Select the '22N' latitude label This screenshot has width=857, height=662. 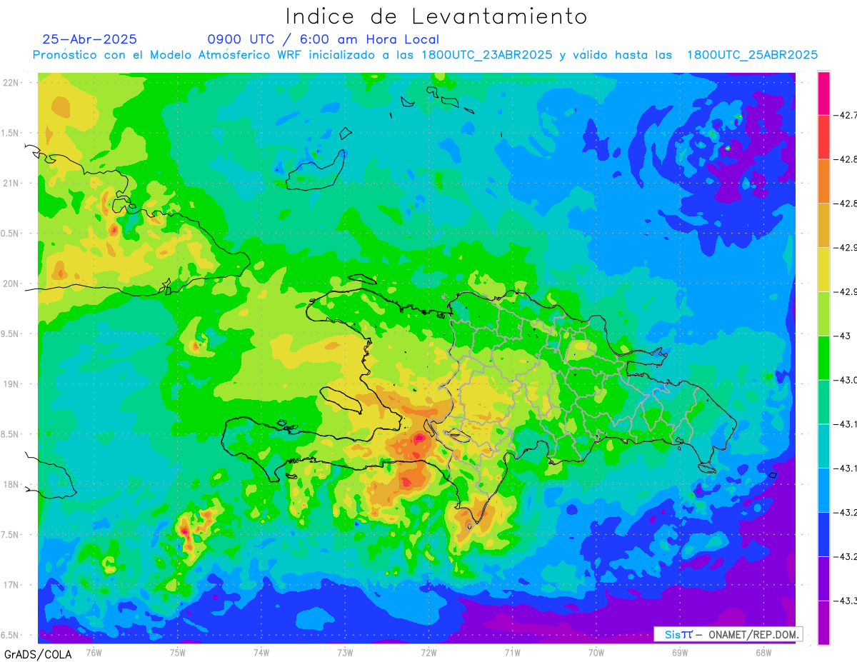10,83
